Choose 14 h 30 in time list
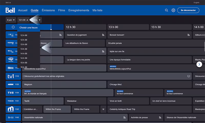Screen dimensions: 205x123 click(24, 58)
